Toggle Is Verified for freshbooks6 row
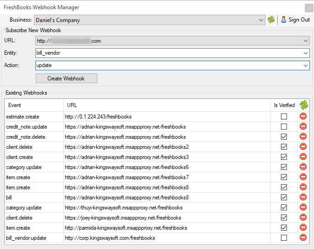Image resolution: width=314 pixels, height=249 pixels. point(284,167)
